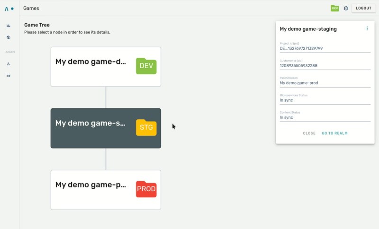
Task: Click the red PROD folder icon
Action: [x=146, y=189]
